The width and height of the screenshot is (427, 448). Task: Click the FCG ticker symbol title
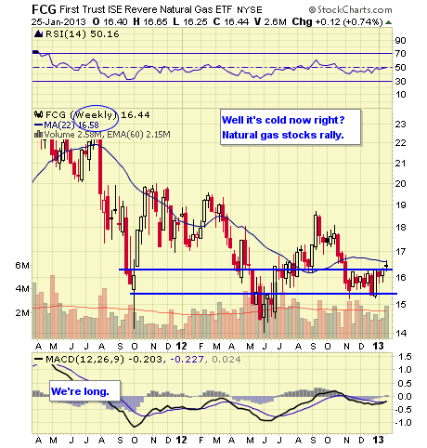[x=44, y=9]
